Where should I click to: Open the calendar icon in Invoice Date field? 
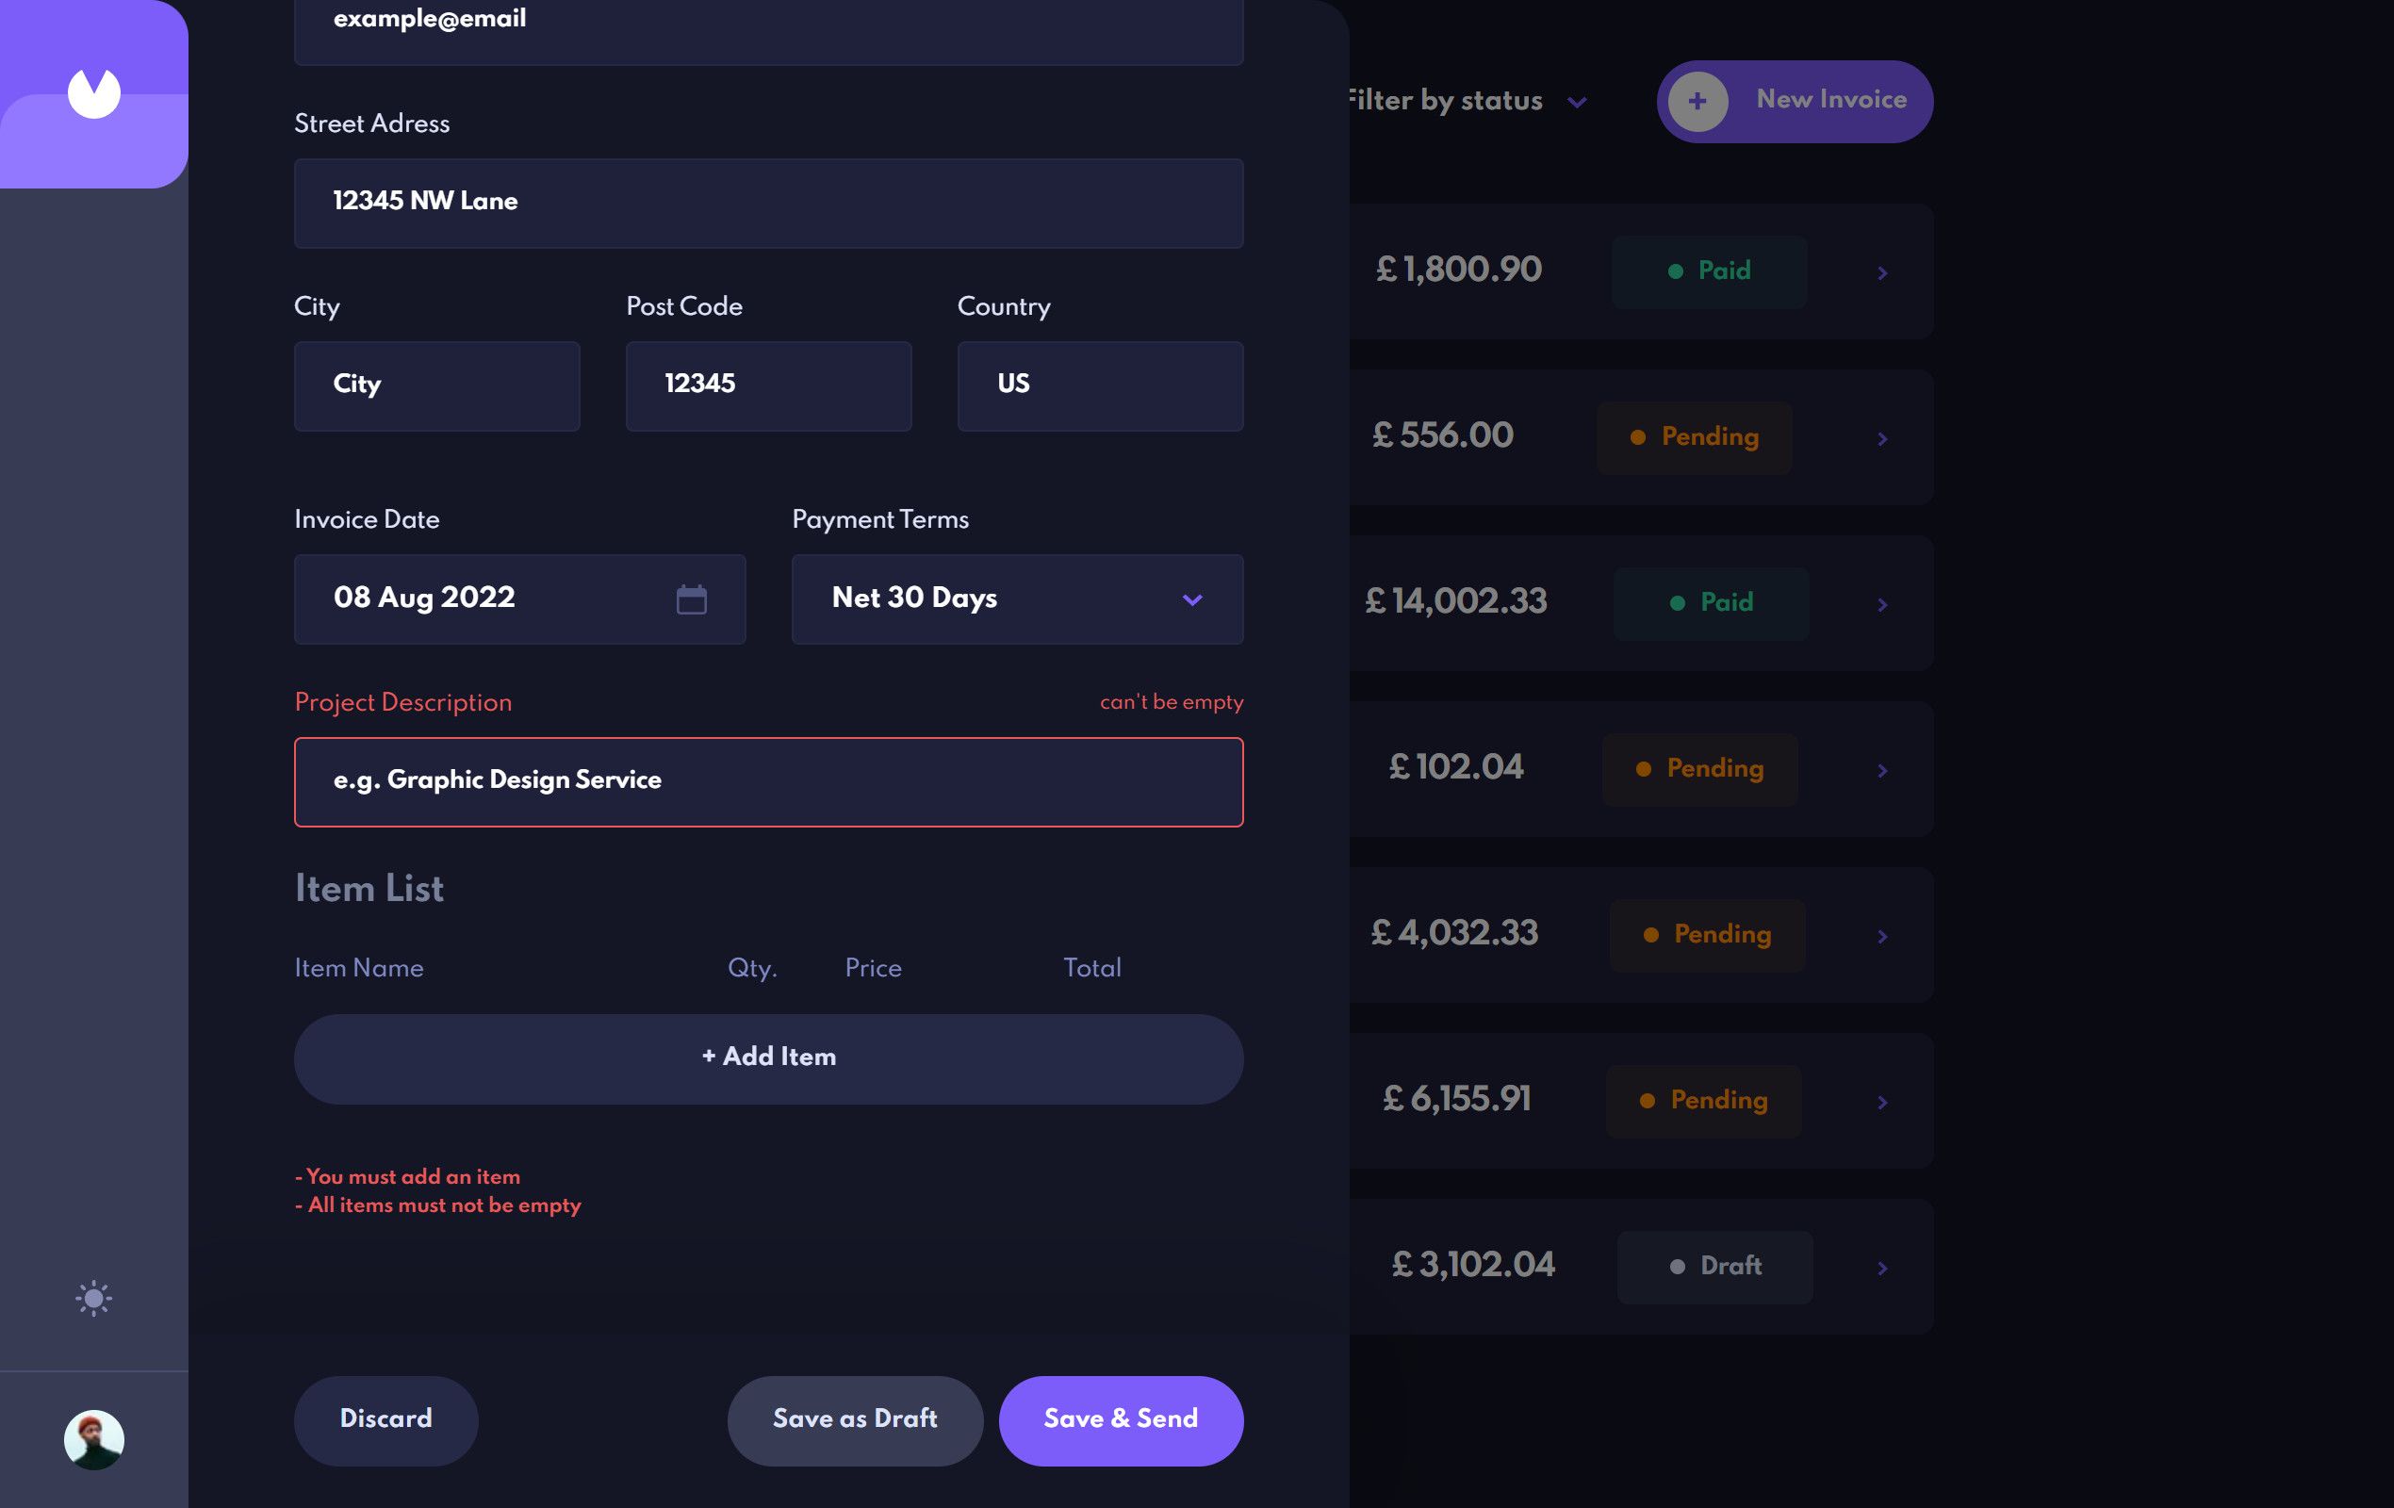click(x=693, y=598)
